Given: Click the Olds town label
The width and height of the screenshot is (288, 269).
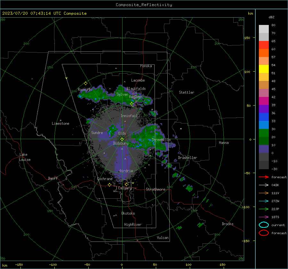Looking at the screenshot, I should click(122, 133).
